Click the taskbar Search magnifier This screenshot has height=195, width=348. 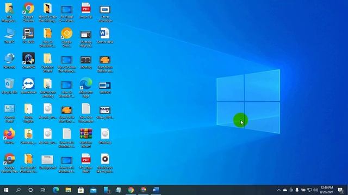(18, 190)
